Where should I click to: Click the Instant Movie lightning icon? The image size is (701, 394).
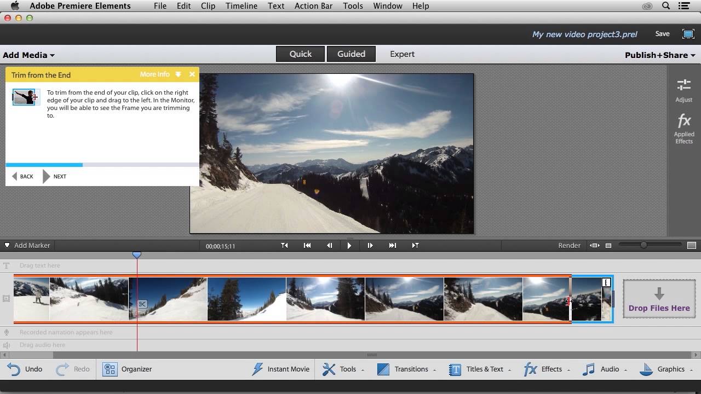coord(257,369)
